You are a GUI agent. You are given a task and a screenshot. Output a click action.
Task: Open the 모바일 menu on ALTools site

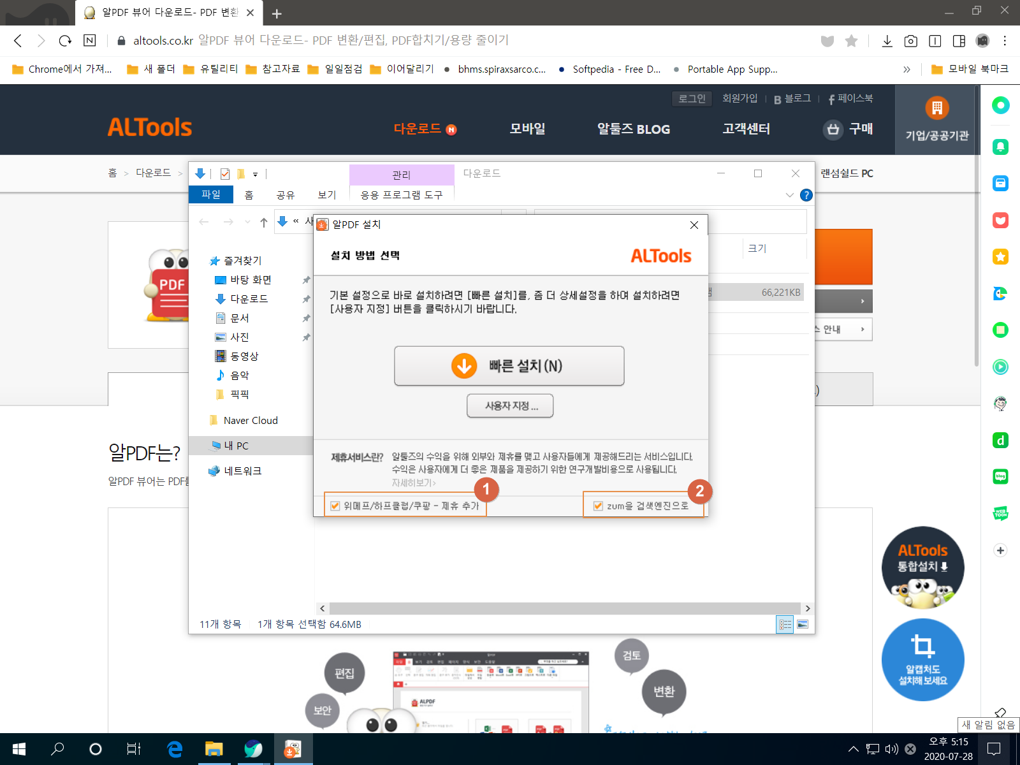527,129
